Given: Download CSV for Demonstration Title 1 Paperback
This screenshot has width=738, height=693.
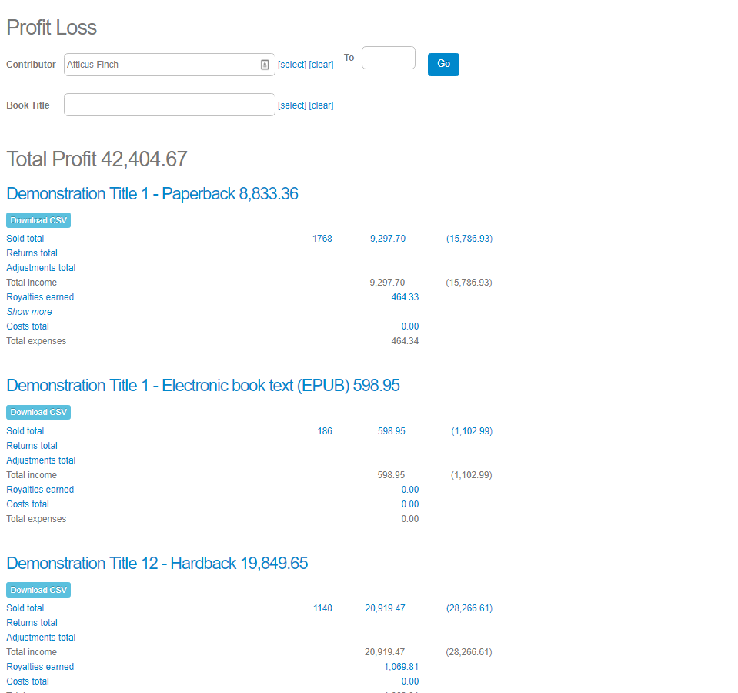Looking at the screenshot, I should pos(38,220).
